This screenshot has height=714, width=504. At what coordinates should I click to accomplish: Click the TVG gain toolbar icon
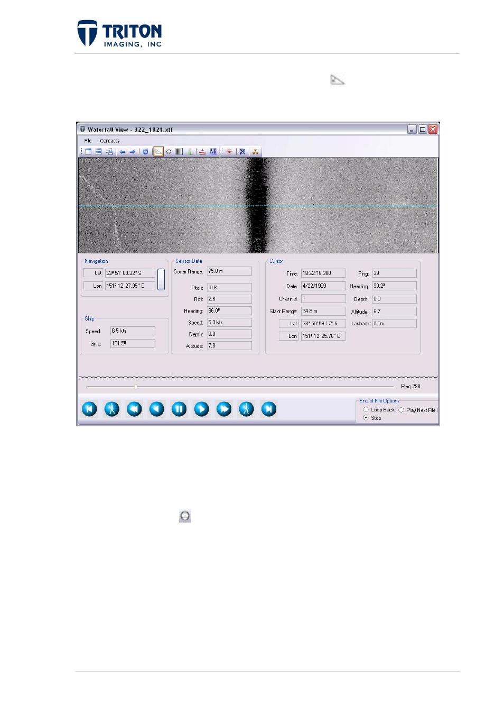pos(213,152)
